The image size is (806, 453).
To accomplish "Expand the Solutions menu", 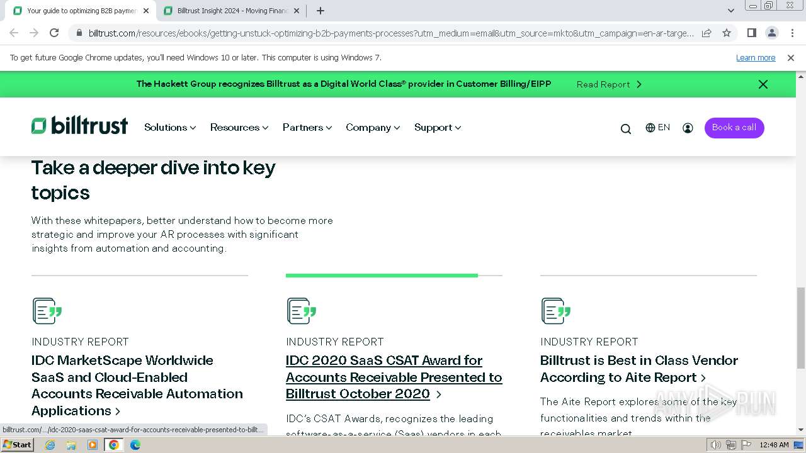I will click(170, 128).
